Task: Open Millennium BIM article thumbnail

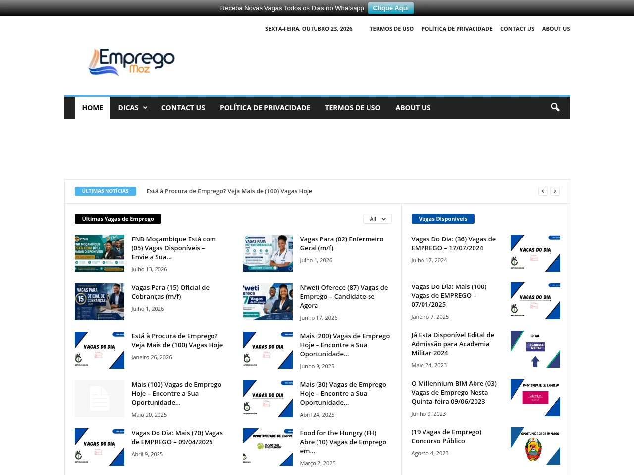Action: pos(535,397)
